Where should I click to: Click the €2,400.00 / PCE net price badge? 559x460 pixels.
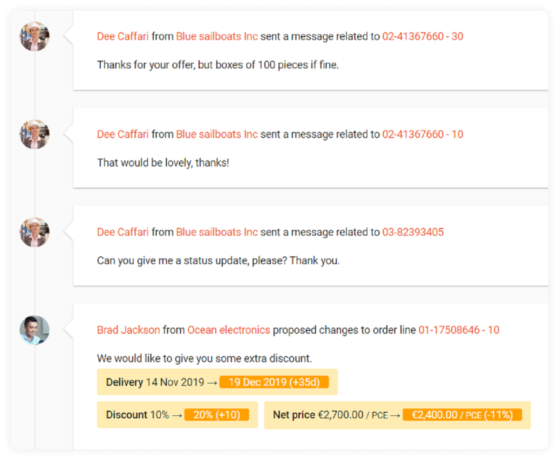tap(462, 415)
